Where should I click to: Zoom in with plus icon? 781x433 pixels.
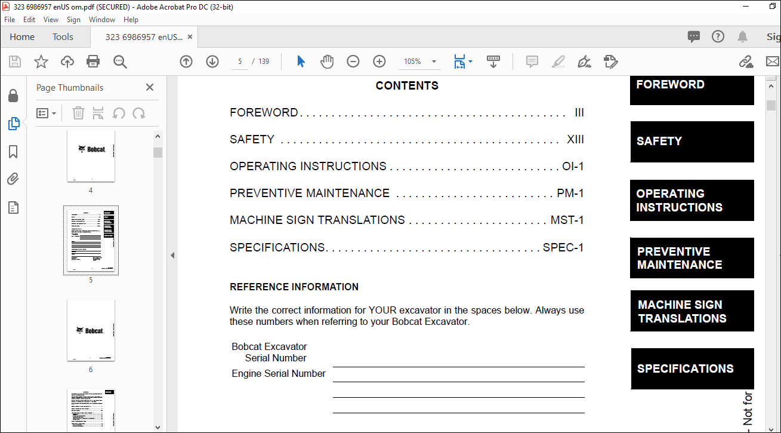[379, 62]
